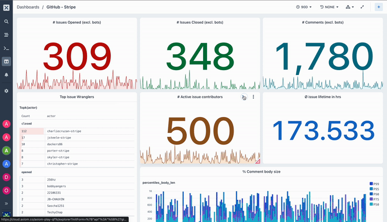
Task: Click the pixel-art user avatar at sidebar bottom
Action: click(6, 214)
